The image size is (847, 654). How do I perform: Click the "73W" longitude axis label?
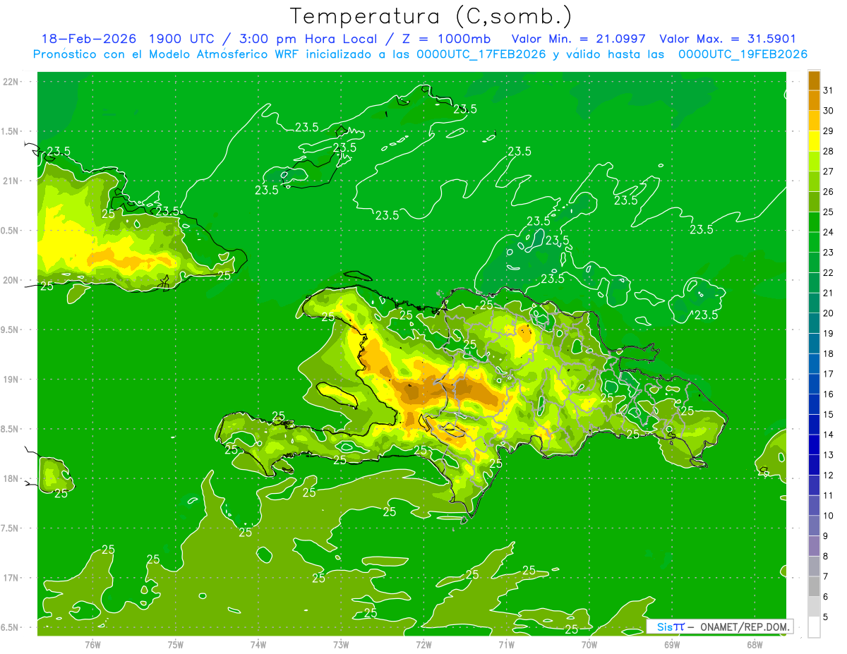pos(341,644)
